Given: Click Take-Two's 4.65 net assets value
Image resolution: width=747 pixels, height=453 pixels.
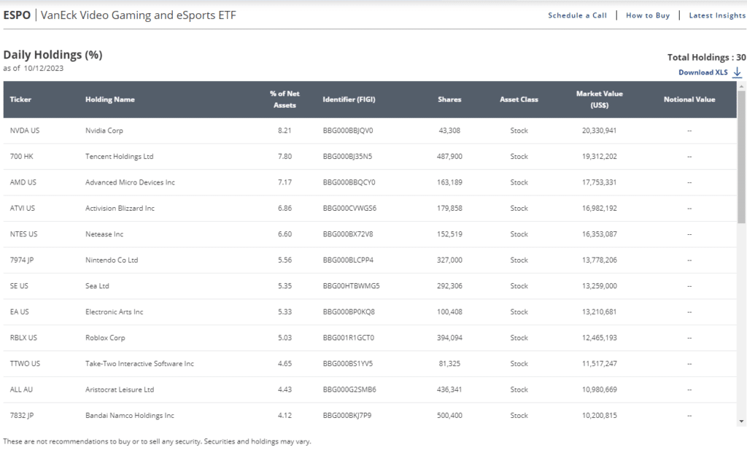Looking at the screenshot, I should point(285,363).
